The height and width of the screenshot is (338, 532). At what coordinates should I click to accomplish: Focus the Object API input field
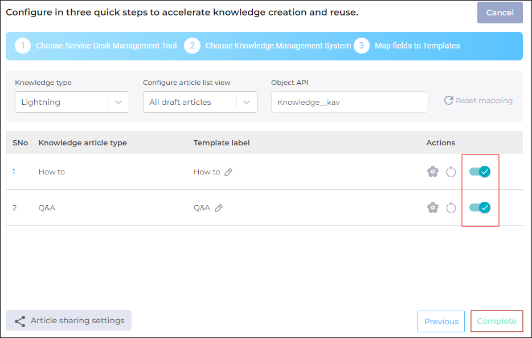350,102
